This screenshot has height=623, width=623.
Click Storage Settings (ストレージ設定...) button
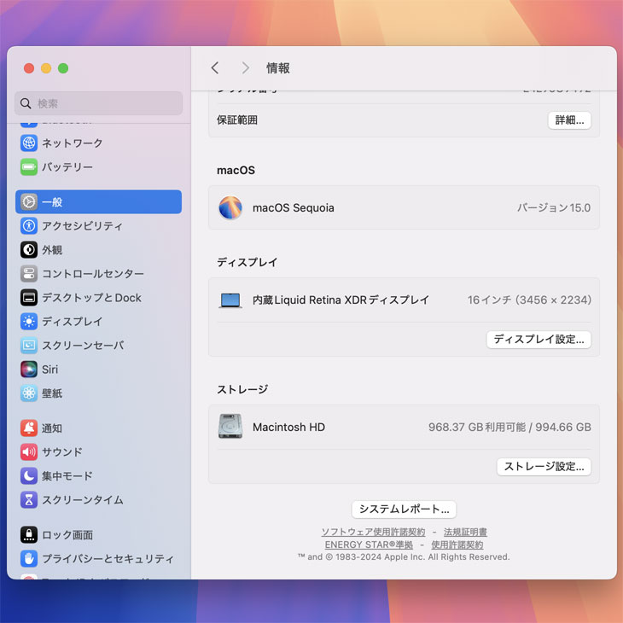click(x=544, y=467)
